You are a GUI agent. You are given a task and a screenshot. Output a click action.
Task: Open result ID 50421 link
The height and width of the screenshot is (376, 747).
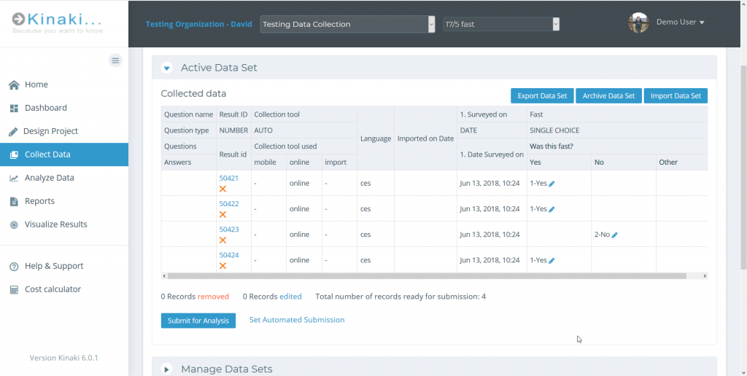pos(228,178)
